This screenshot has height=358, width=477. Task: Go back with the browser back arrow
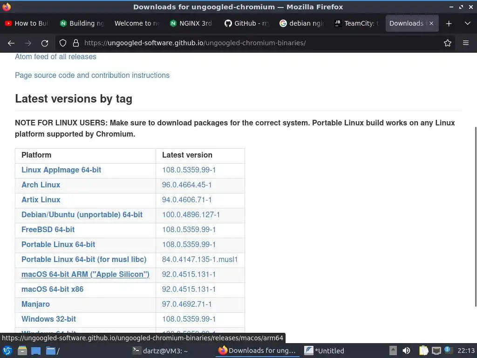[x=11, y=43]
